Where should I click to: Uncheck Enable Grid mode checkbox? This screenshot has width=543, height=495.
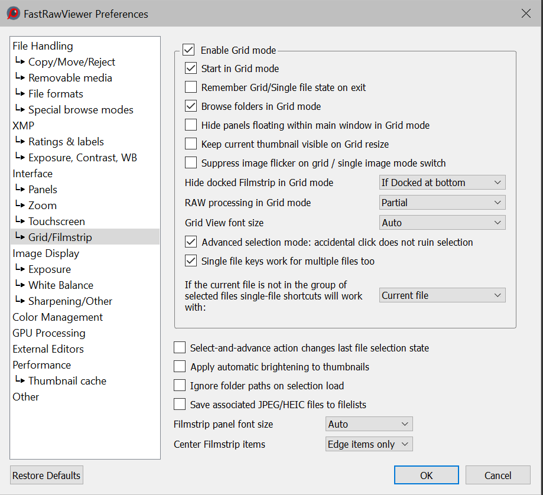point(188,50)
